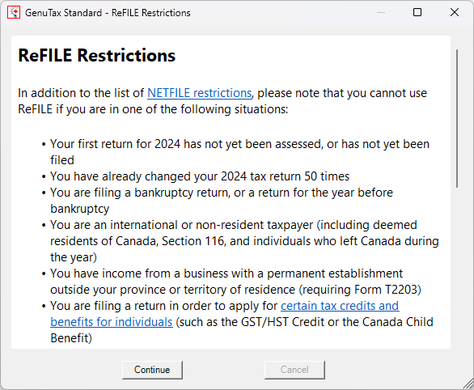
Task: Click the bullet about changing the return 50 times
Action: point(200,176)
